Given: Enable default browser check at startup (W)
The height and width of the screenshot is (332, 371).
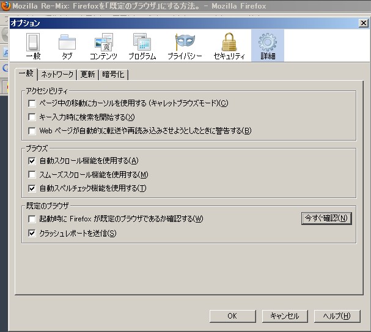Looking at the screenshot, I should (32, 219).
